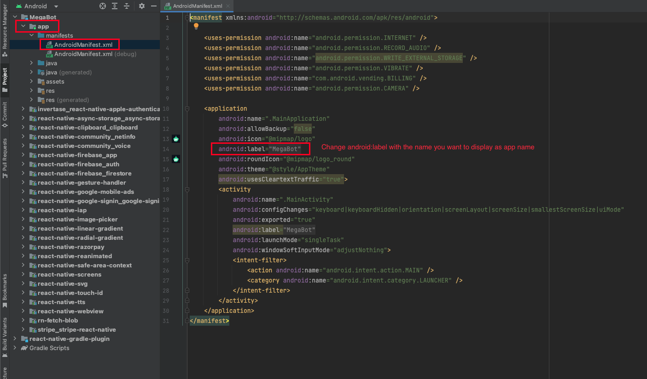This screenshot has height=379, width=647.
Task: Toggle the Project tool window button
Action: click(x=5, y=79)
